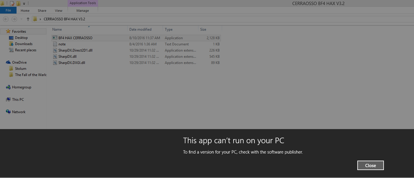Open Customize Quick Access Toolbar dropdown
The width and height of the screenshot is (414, 178).
click(24, 4)
